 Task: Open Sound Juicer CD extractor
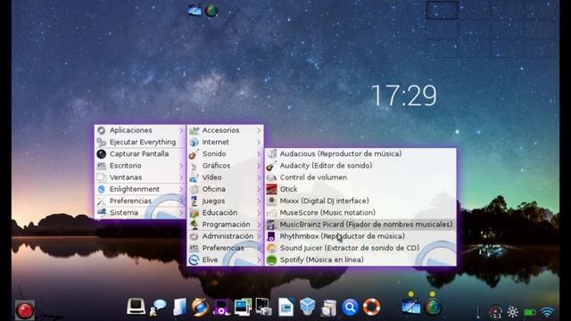click(360, 248)
